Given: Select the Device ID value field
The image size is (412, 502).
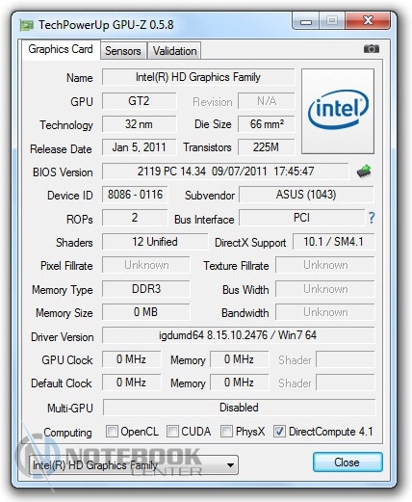Looking at the screenshot, I should (135, 195).
